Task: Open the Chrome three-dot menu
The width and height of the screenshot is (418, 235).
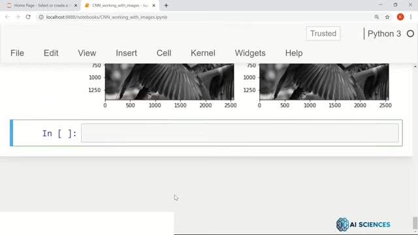Action: [x=411, y=17]
